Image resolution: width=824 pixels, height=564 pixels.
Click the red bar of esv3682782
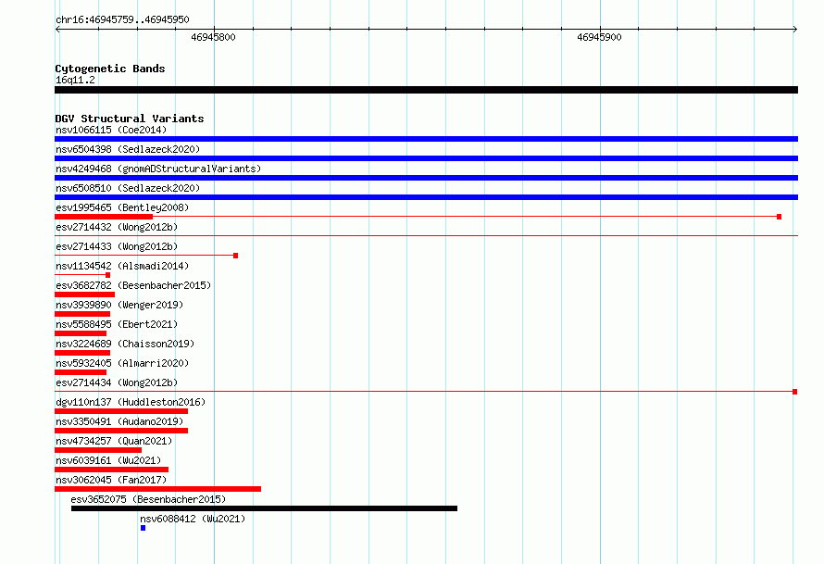[84, 295]
